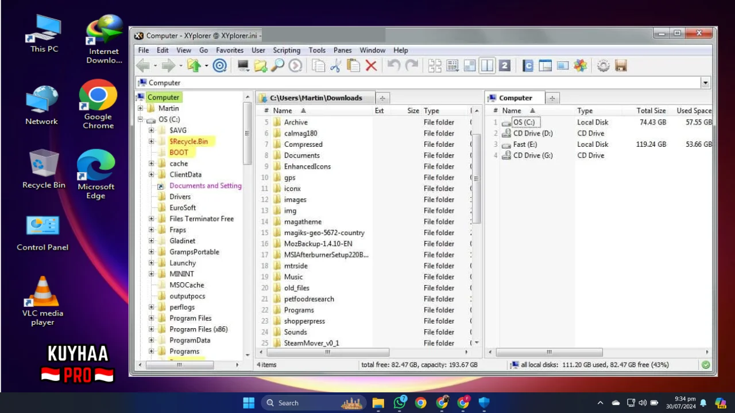Click the Redo toolbar icon
Image resolution: width=735 pixels, height=413 pixels.
tap(412, 66)
